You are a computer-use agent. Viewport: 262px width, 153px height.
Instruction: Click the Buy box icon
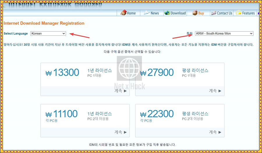pyautogui.click(x=195, y=13)
